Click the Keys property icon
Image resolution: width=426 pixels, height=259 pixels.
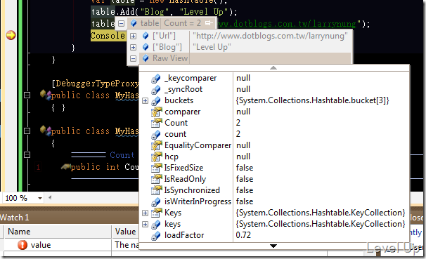pos(157,213)
